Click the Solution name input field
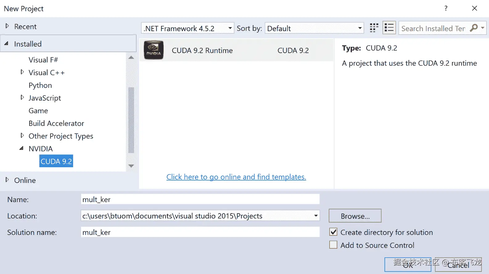The height and width of the screenshot is (274, 489). tap(200, 232)
